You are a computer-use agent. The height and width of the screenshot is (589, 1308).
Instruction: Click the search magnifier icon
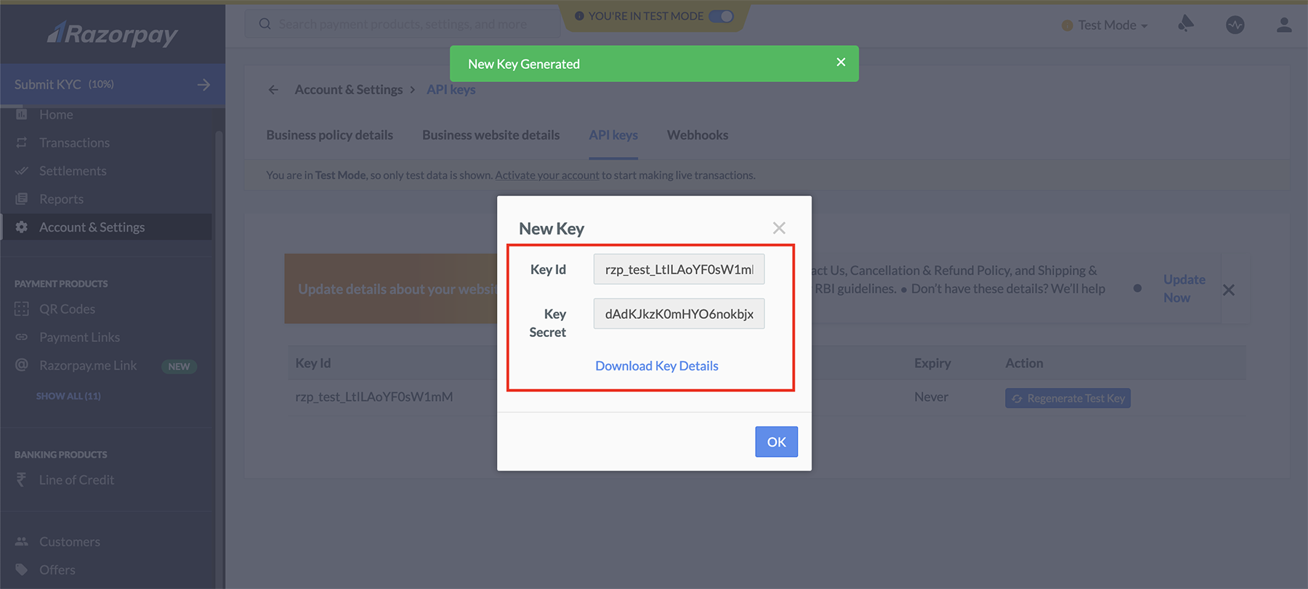pos(265,24)
